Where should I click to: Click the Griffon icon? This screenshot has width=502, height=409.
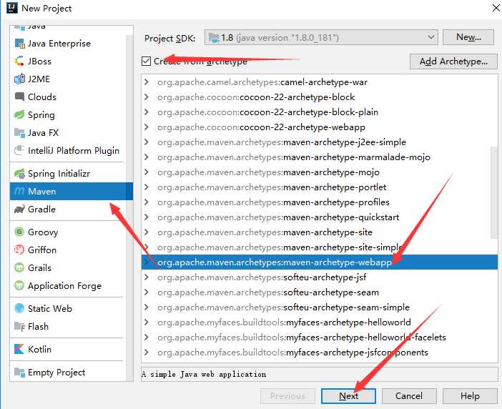pos(19,250)
